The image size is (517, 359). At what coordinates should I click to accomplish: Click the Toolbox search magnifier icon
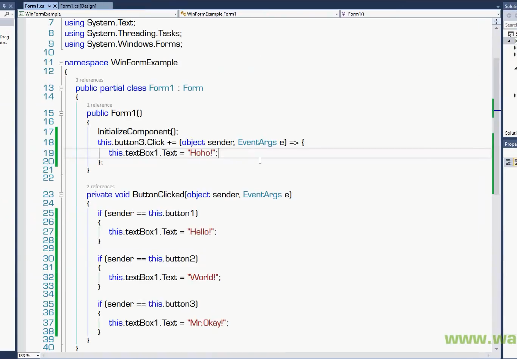[x=6, y=14]
